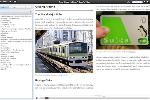Select 'Asakusa' in the contents list
The image size is (150, 100).
(3, 35)
